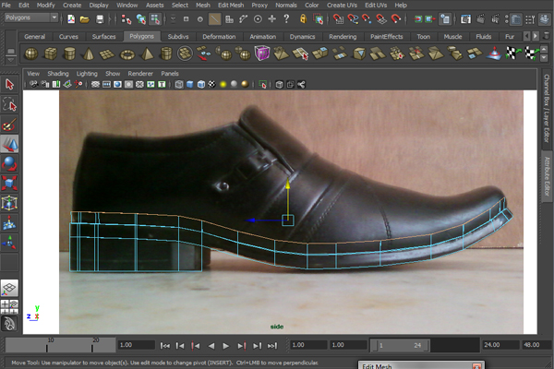The height and width of the screenshot is (369, 554).
Task: Open the Create UVs menu
Action: (x=342, y=5)
